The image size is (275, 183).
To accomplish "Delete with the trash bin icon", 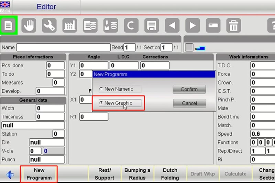I will click(x=234, y=25).
